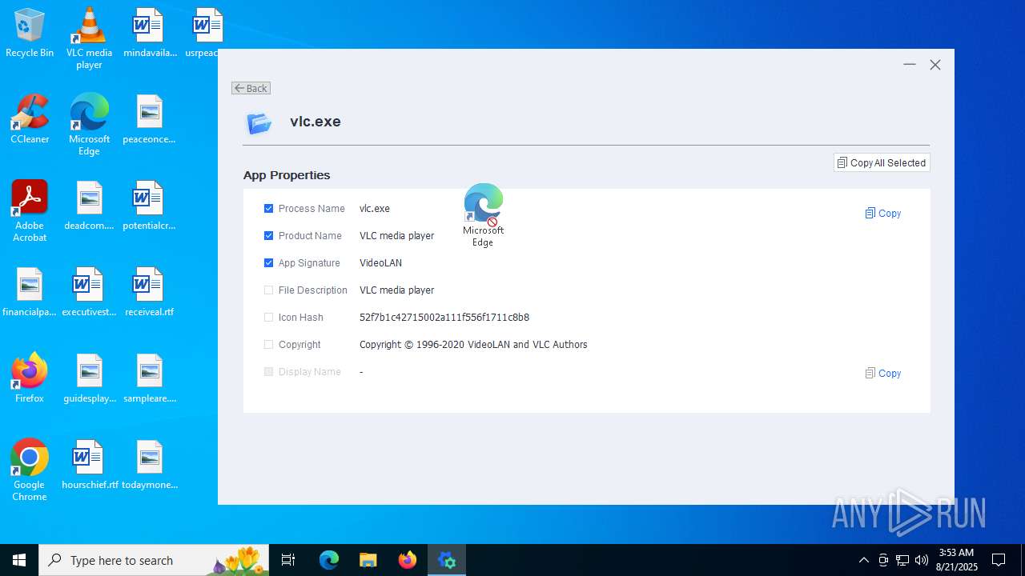
Task: Click the taskbar search box
Action: click(x=155, y=560)
